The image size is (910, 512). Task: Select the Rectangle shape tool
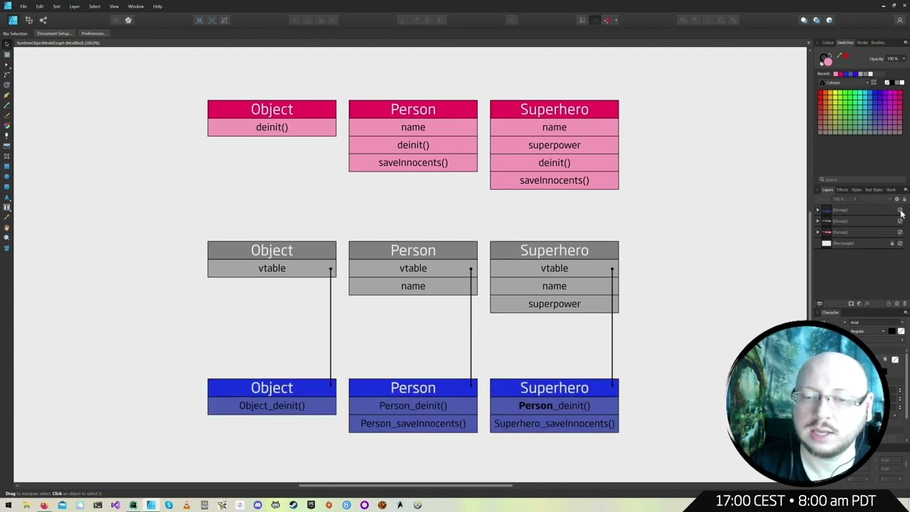(7, 166)
